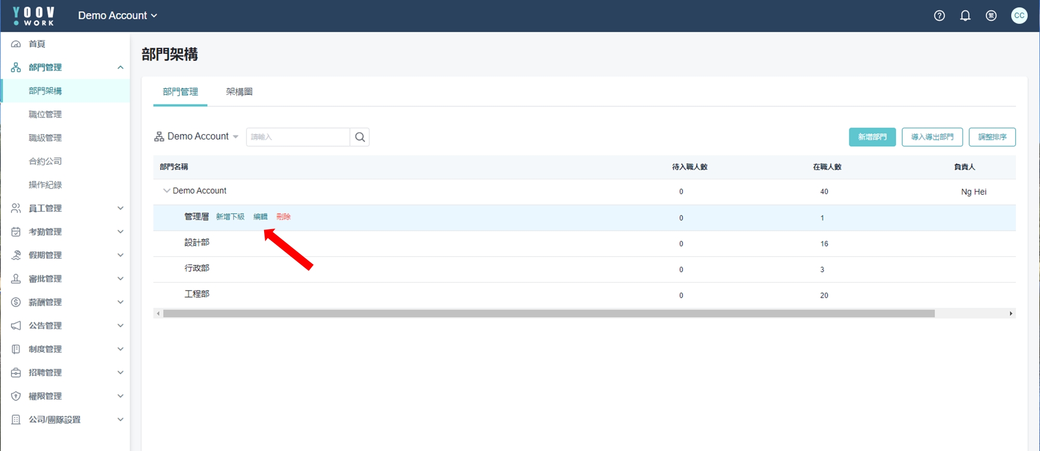Click the department search input field
1040x451 pixels.
point(298,137)
